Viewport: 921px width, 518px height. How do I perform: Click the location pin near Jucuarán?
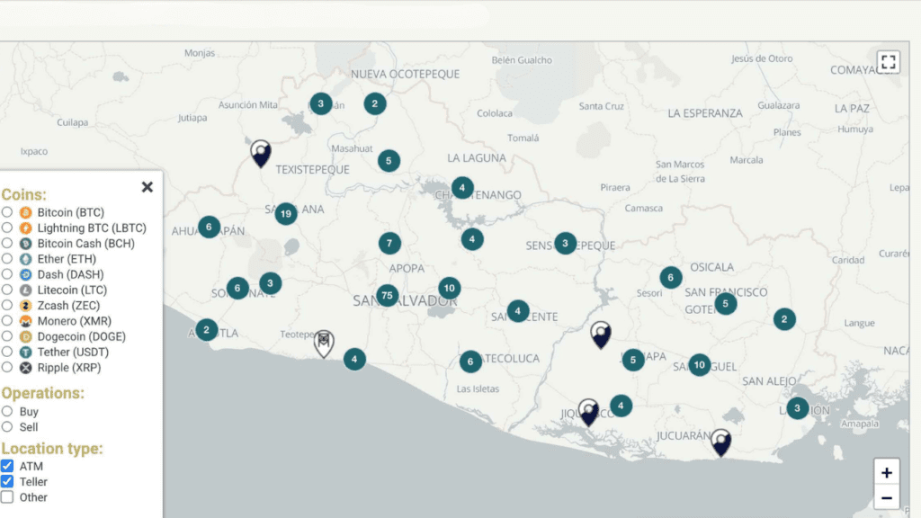(720, 442)
